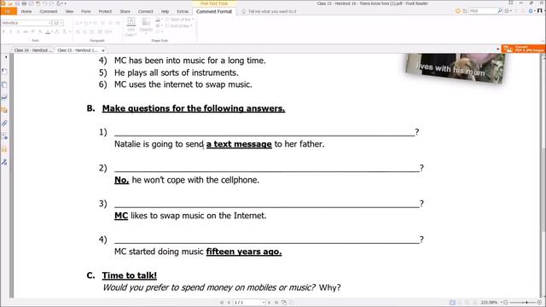Click the heading 'Make questions for the following answers.'
This screenshot has height=307, width=546.
[194, 108]
